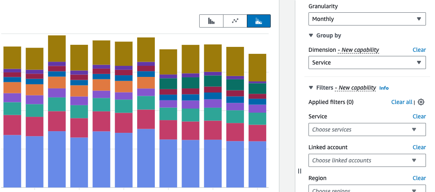Open the Granularity Monthly dropdown

click(367, 19)
